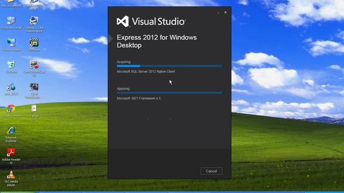344x193 pixels.
Task: Launch UMPlayer from the desktop
Action: point(34,45)
